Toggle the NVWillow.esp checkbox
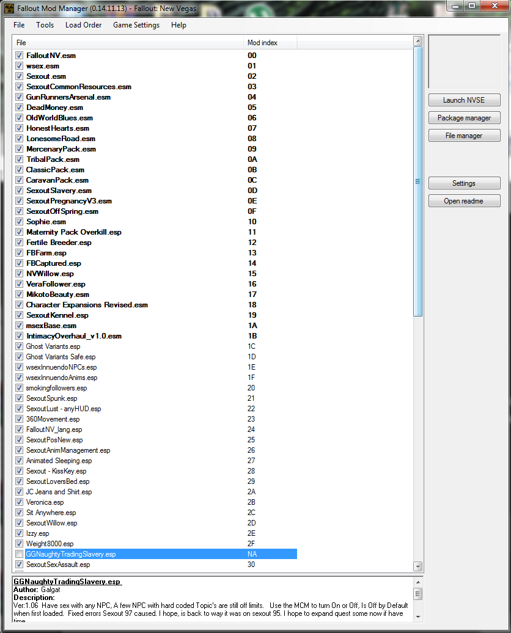511x633 pixels. 19,274
